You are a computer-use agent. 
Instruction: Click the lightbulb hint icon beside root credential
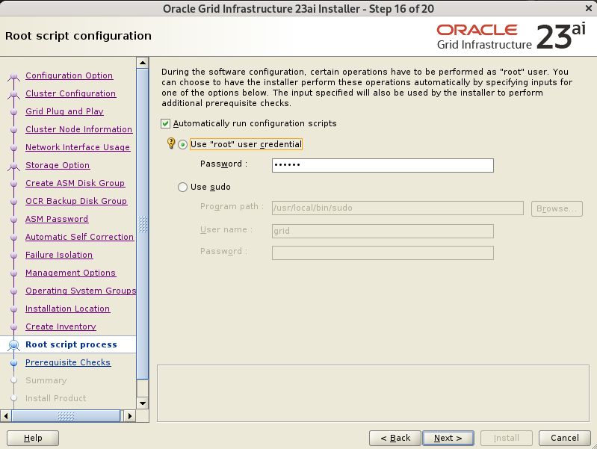(x=171, y=143)
